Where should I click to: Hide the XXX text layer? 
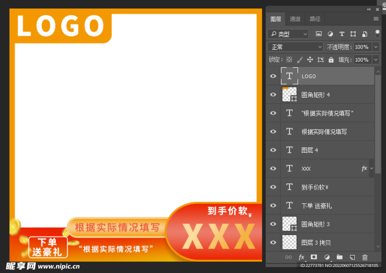click(x=273, y=168)
